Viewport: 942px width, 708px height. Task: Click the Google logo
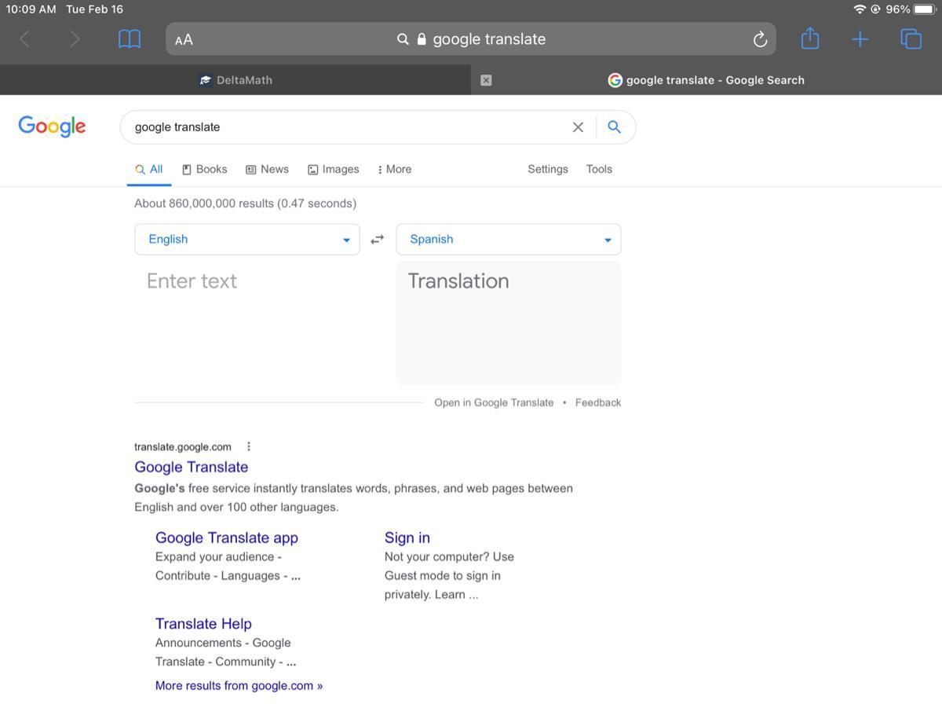tap(52, 127)
